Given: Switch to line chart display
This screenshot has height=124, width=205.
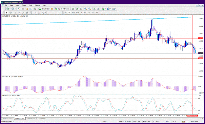Looking at the screenshot, I should (81, 9).
